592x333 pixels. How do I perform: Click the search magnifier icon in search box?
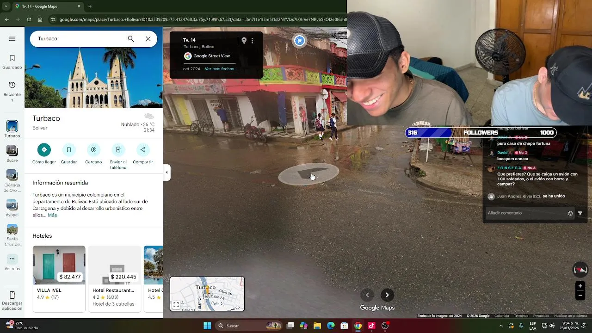coord(131,39)
